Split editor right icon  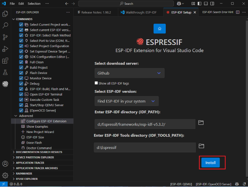click(x=238, y=12)
